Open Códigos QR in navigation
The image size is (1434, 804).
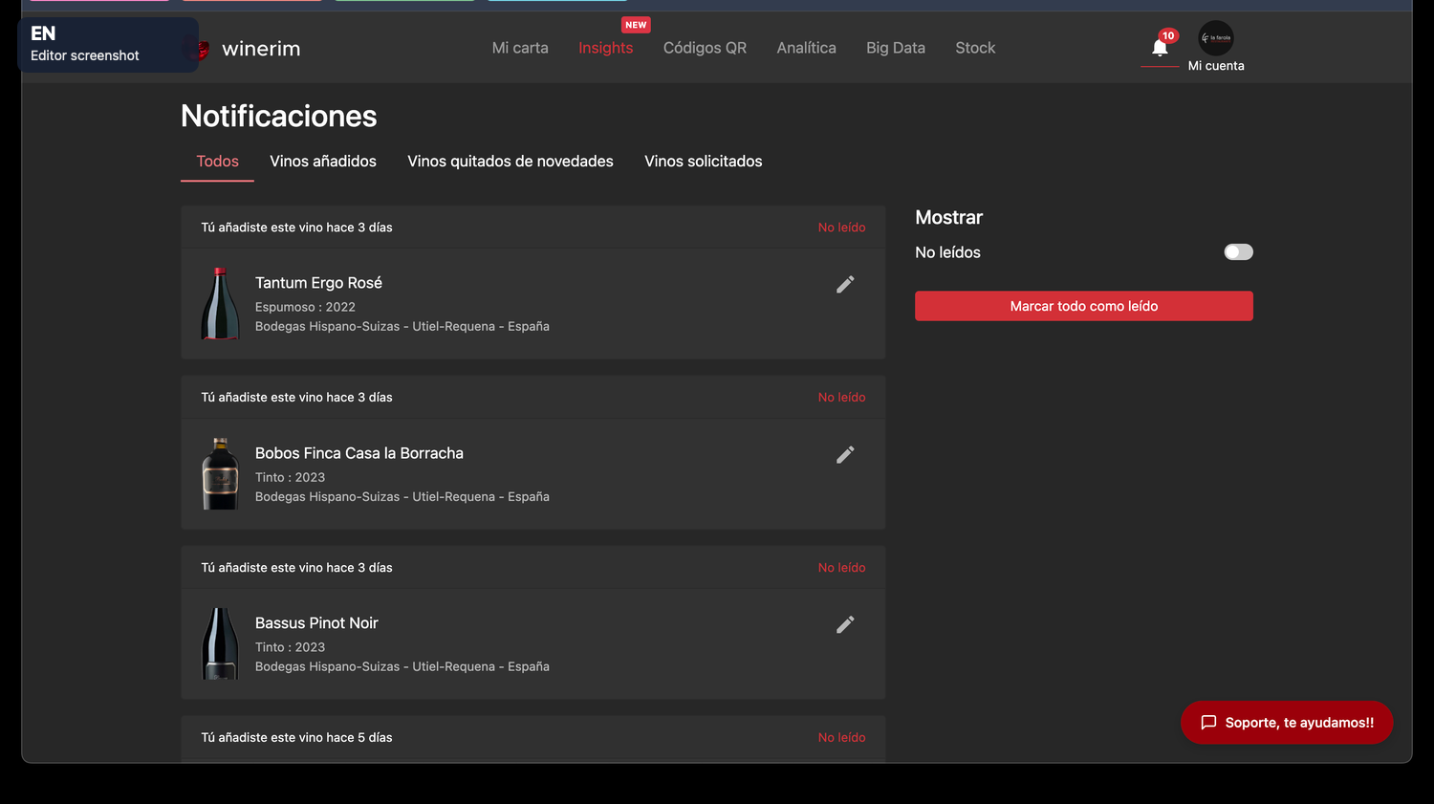click(x=705, y=48)
